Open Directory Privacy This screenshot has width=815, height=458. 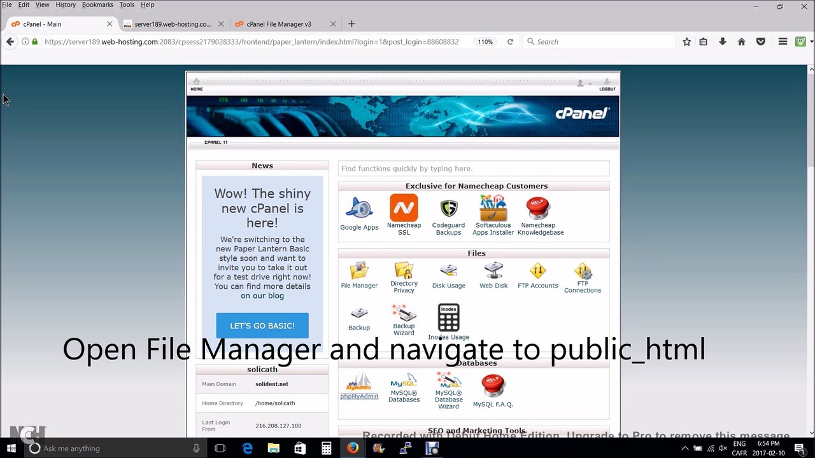tap(404, 277)
